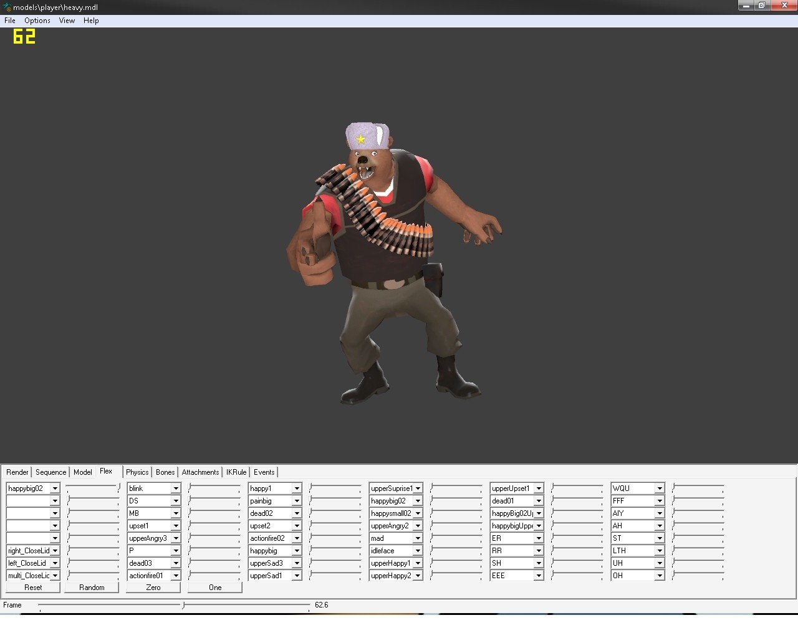The width and height of the screenshot is (798, 638).
Task: Click the Random flex button
Action: coord(92,588)
